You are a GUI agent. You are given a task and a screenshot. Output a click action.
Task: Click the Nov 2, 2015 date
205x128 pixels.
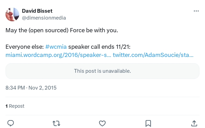(43, 88)
